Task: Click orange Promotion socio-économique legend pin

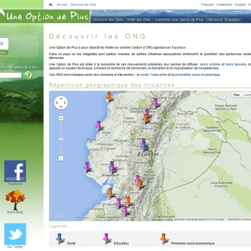Action: click(x=164, y=238)
